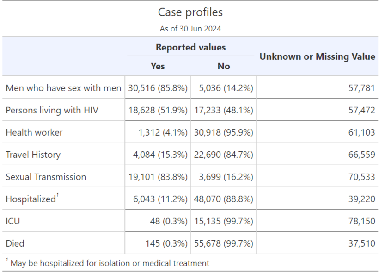Image resolution: width=391 pixels, height=273 pixels.
Task: Click the 66,559 unknown value for Travel History
Action: click(x=361, y=155)
